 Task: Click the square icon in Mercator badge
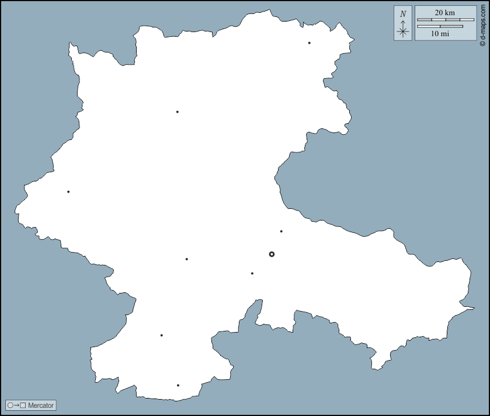(23, 405)
